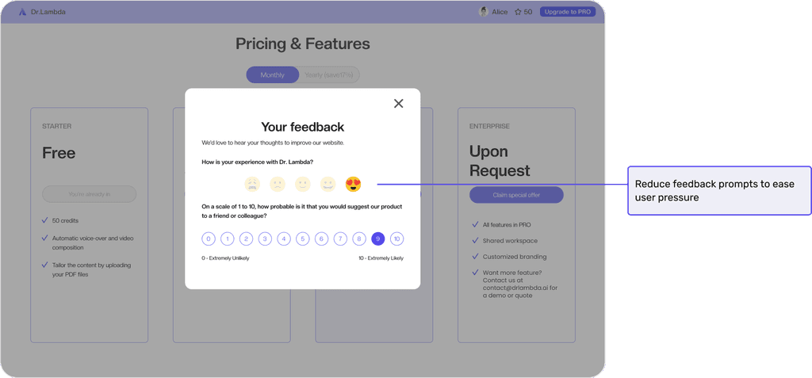Switch to Yearly billing option
812x378 pixels.
point(329,75)
